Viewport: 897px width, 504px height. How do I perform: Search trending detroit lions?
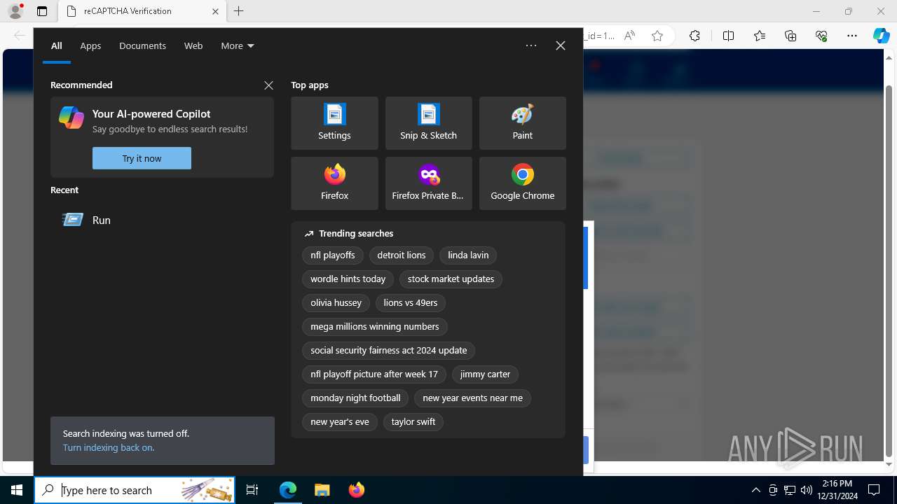[x=402, y=255]
